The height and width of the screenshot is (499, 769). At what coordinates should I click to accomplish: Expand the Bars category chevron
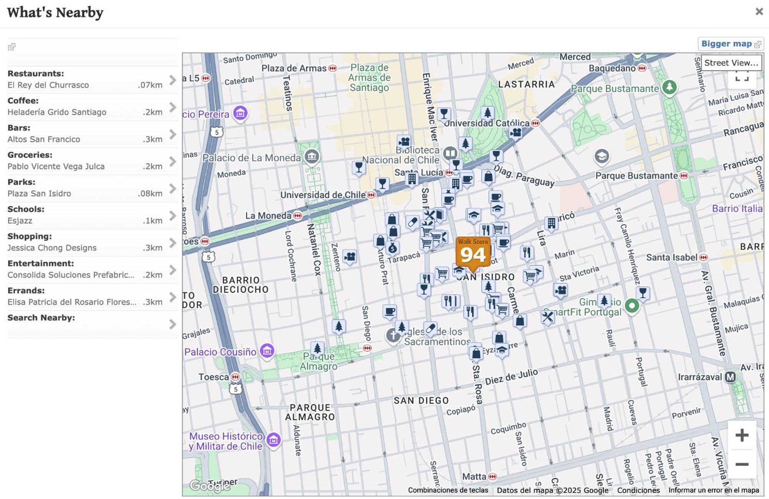173,134
